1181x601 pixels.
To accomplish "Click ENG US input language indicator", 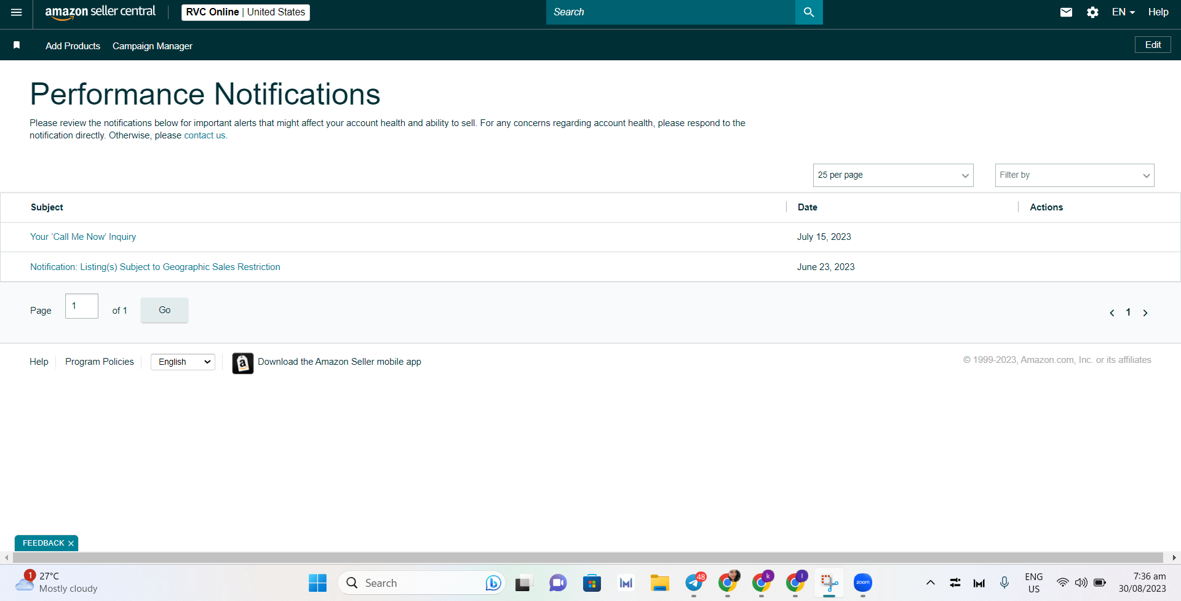I will [1034, 583].
